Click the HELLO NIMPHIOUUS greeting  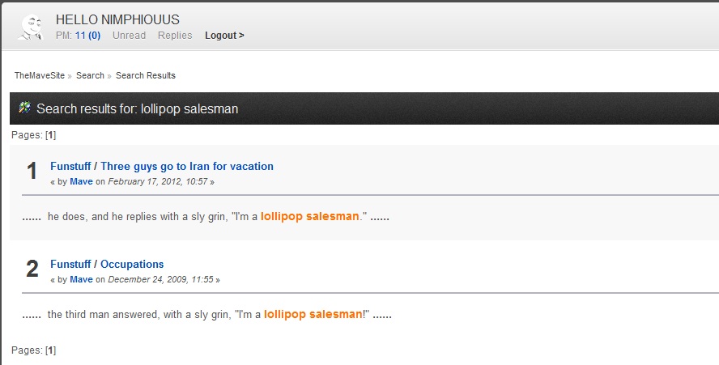click(x=117, y=19)
